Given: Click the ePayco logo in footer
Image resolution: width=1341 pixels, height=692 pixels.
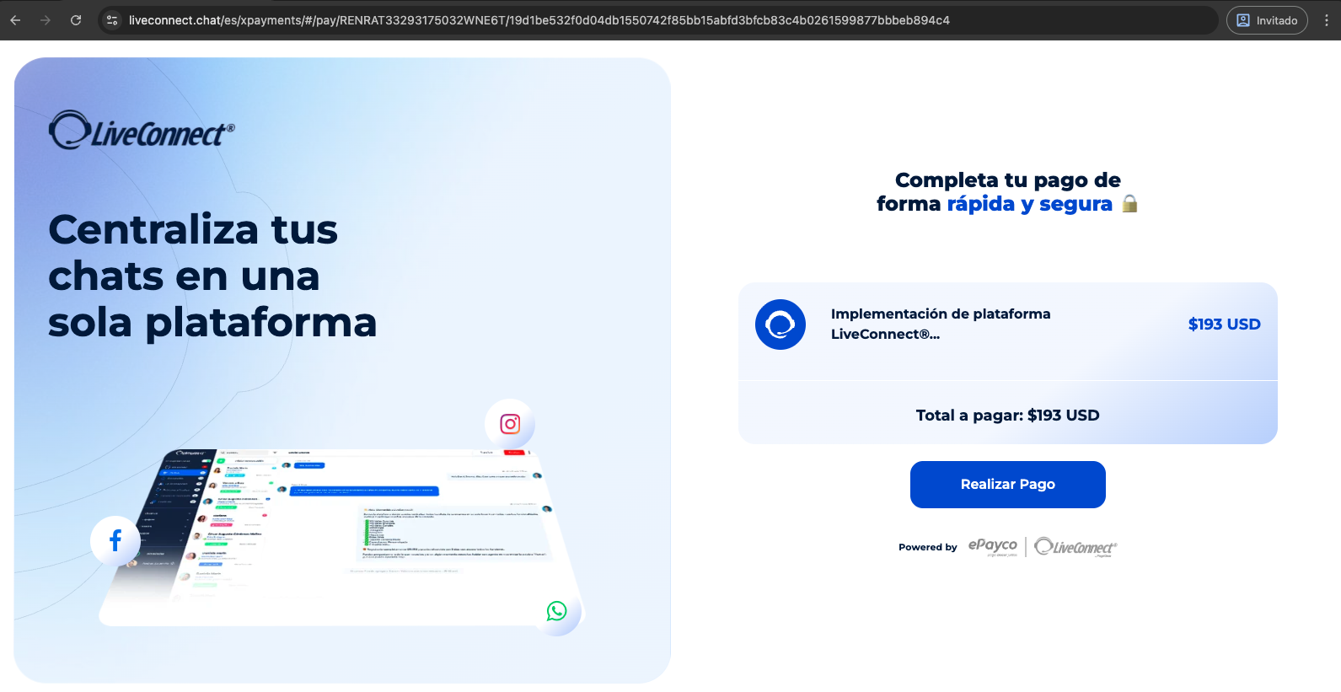Looking at the screenshot, I should pos(993,547).
